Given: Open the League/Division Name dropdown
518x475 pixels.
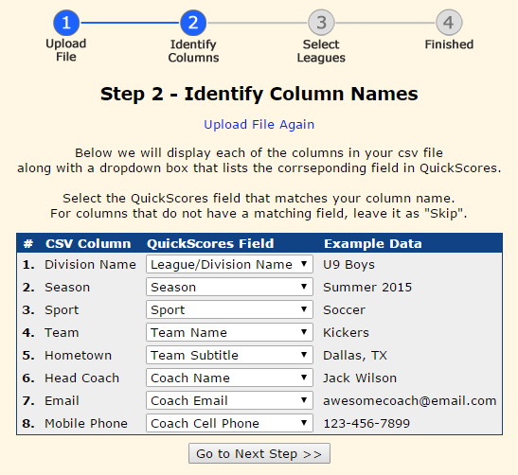Looking at the screenshot, I should tap(229, 264).
